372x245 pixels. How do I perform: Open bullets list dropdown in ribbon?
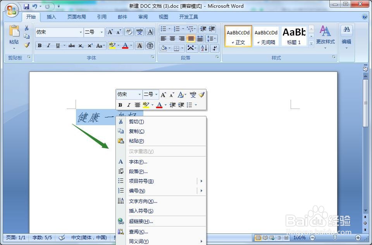coord(169,29)
